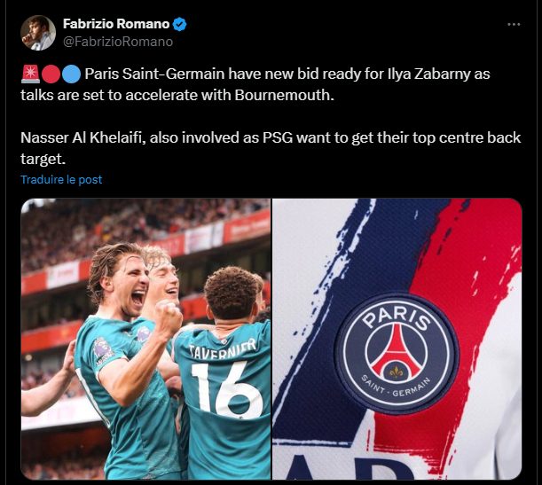Click the word PARIS on the crest
Viewport: 542px width, 485px height.
coord(397,317)
